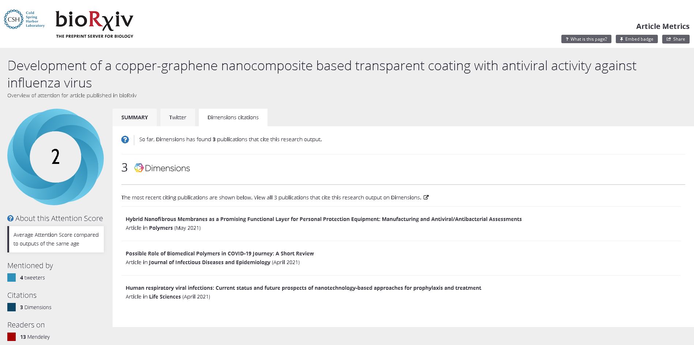Click the red Mendeley readers square
The image size is (694, 345).
pos(12,337)
